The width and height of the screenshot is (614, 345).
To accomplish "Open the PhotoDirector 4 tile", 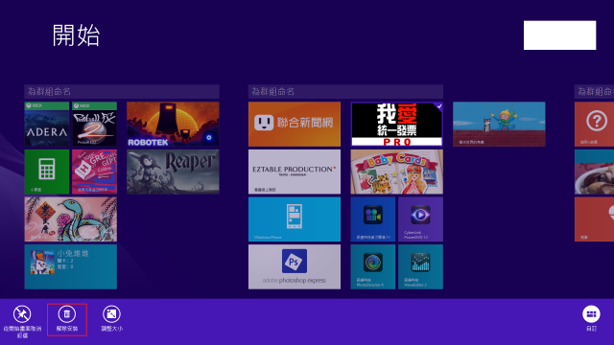I will click(x=373, y=266).
